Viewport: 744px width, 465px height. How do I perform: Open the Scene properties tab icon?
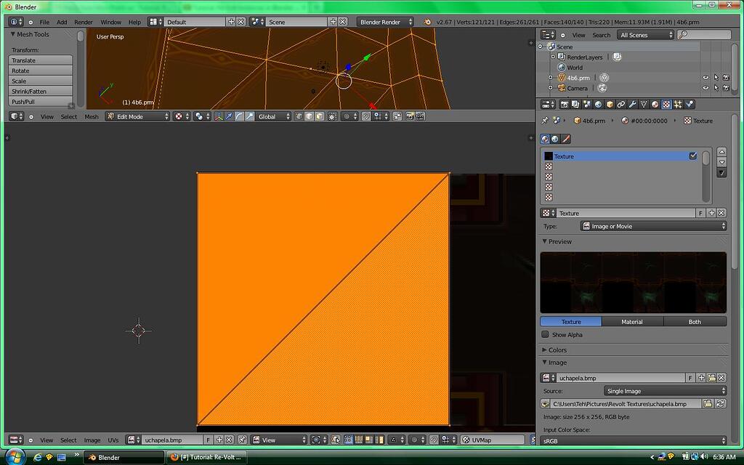coord(587,105)
